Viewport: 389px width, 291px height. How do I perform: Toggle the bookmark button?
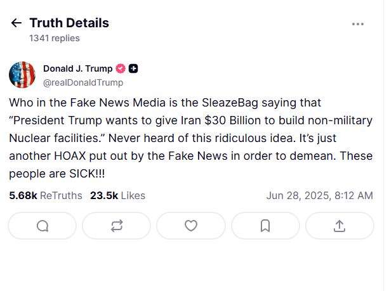click(x=265, y=226)
